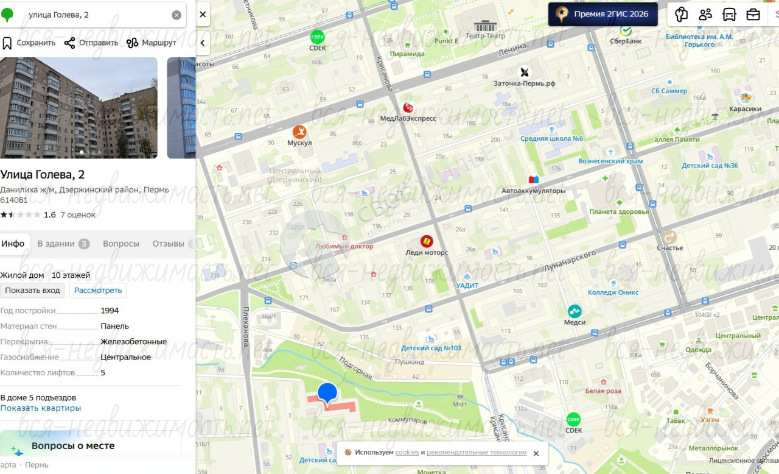Open the В здании tab
This screenshot has width=779, height=474.
(63, 244)
